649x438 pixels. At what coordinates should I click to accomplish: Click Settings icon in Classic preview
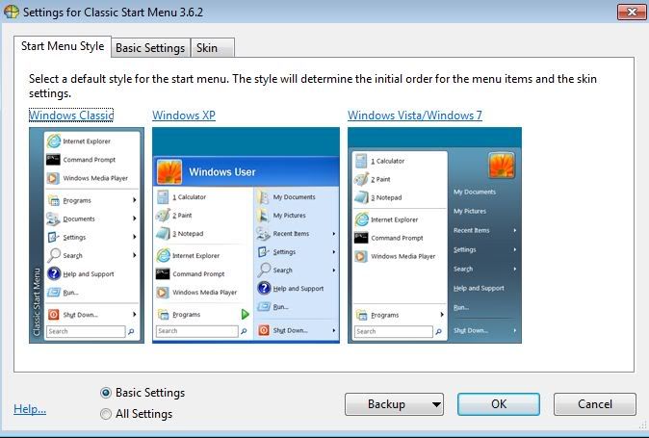click(53, 237)
